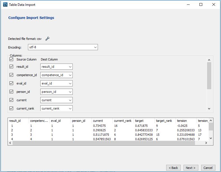Click the current_rank value 16 cell
The image size is (221, 172).
pos(116,126)
